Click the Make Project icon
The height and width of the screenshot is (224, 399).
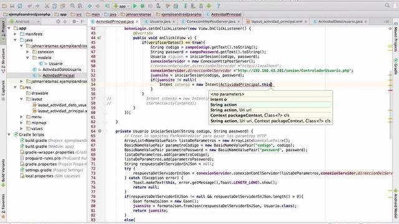tap(107, 6)
